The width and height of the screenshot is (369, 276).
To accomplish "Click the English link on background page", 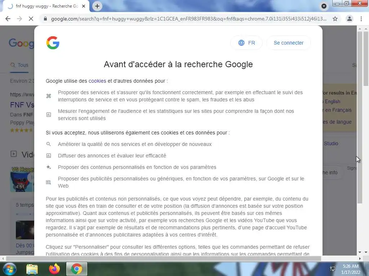I will click(x=332, y=101).
